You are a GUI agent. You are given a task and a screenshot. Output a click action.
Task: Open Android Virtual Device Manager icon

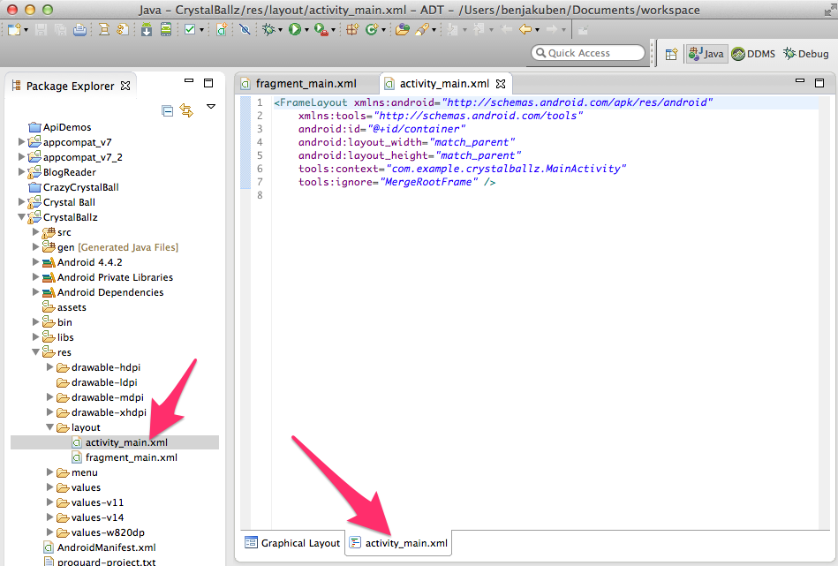[x=165, y=29]
